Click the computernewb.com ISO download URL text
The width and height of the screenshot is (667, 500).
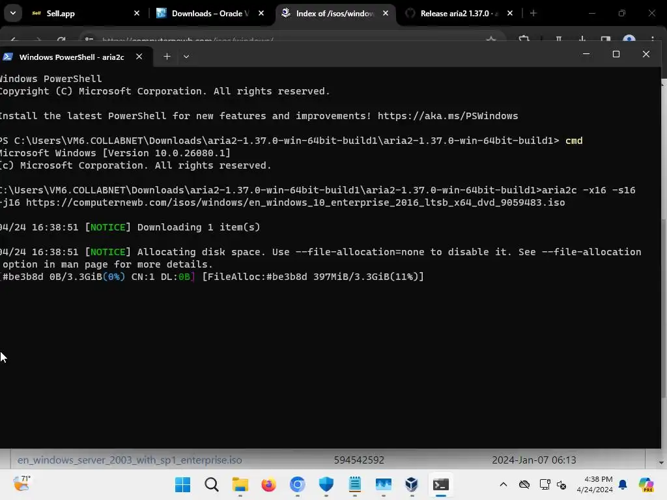pos(295,203)
